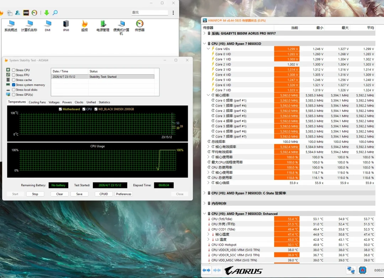The image size is (384, 278).
Task: Click the Clear button
Action: pyautogui.click(x=59, y=194)
